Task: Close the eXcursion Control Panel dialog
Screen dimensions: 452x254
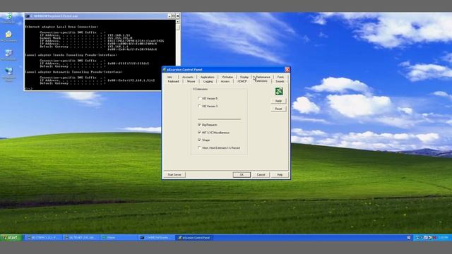Action: point(287,69)
